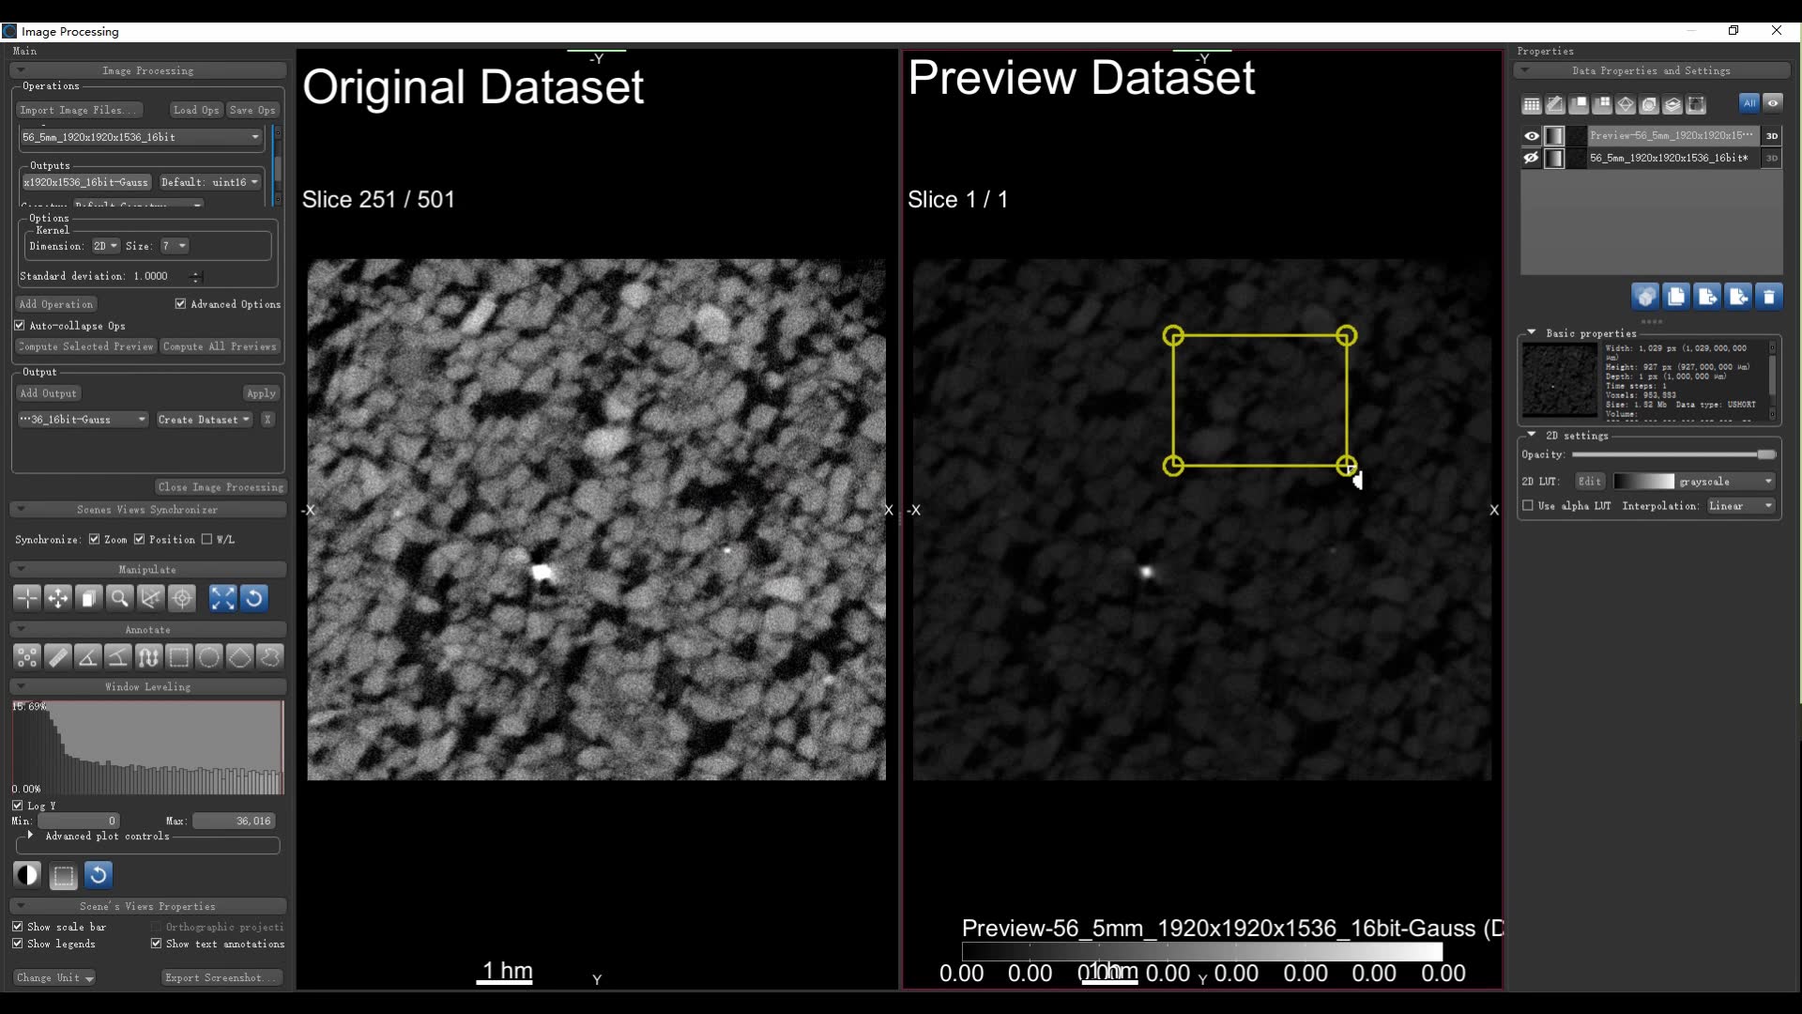1802x1014 pixels.
Task: Collapse the Window Leveling panel header
Action: point(147,687)
